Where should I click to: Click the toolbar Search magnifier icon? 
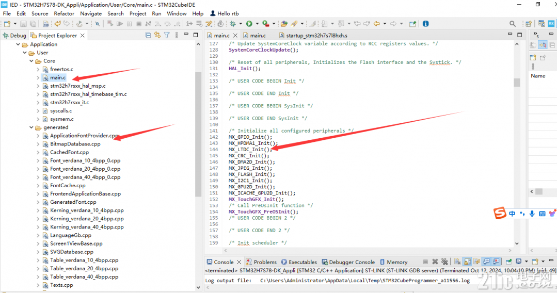(x=512, y=24)
